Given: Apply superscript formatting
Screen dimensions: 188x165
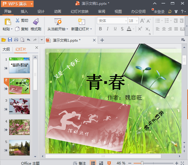Looking at the screenshot, I should pyautogui.click(x=140, y=29).
